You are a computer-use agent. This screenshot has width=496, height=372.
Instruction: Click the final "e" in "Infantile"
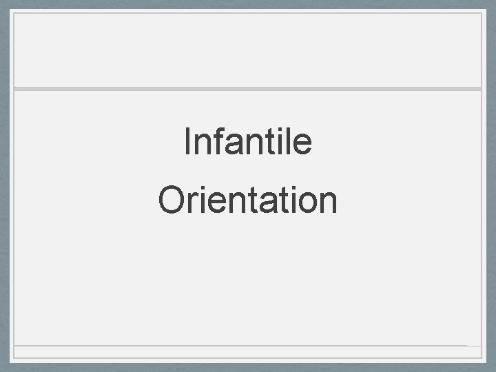click(x=304, y=143)
